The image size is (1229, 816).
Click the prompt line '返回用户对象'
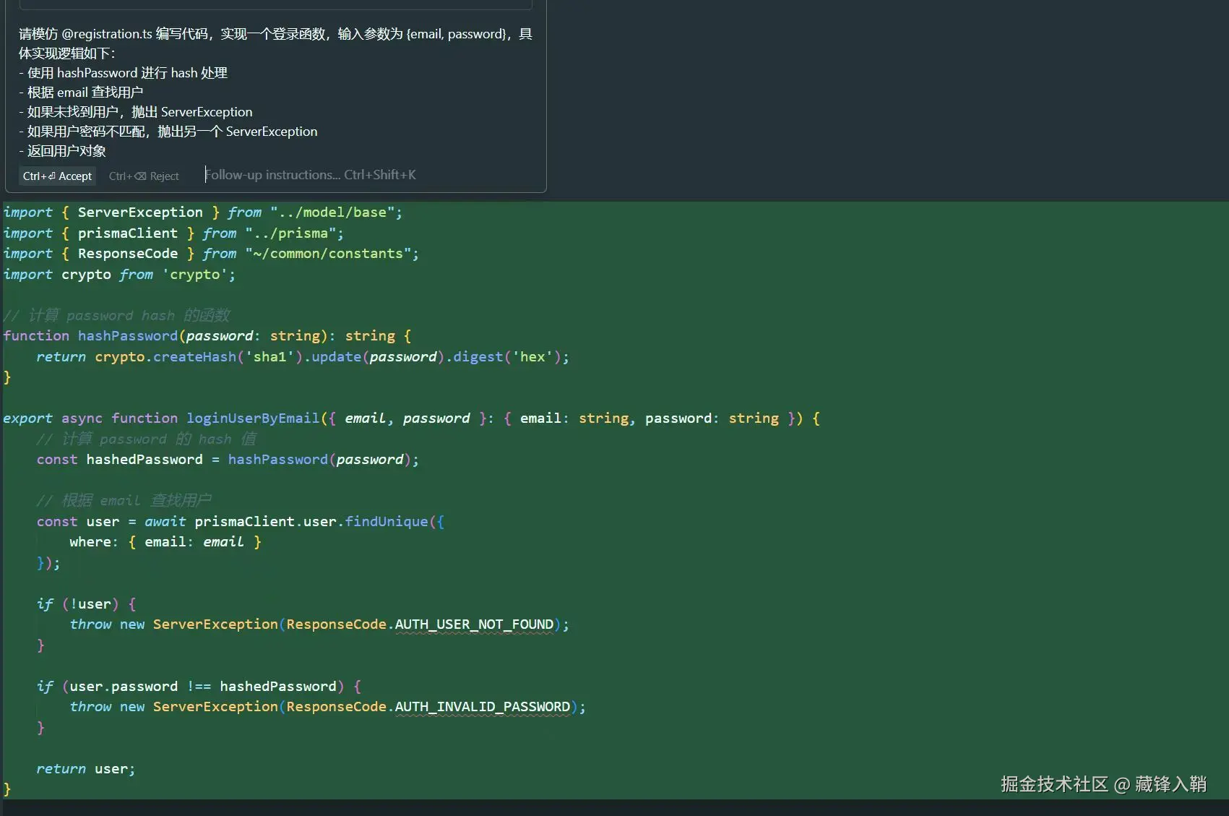pyautogui.click(x=63, y=150)
